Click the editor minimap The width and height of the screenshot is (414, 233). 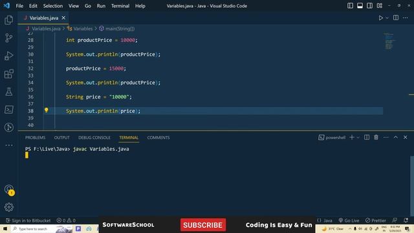pyautogui.click(x=389, y=41)
